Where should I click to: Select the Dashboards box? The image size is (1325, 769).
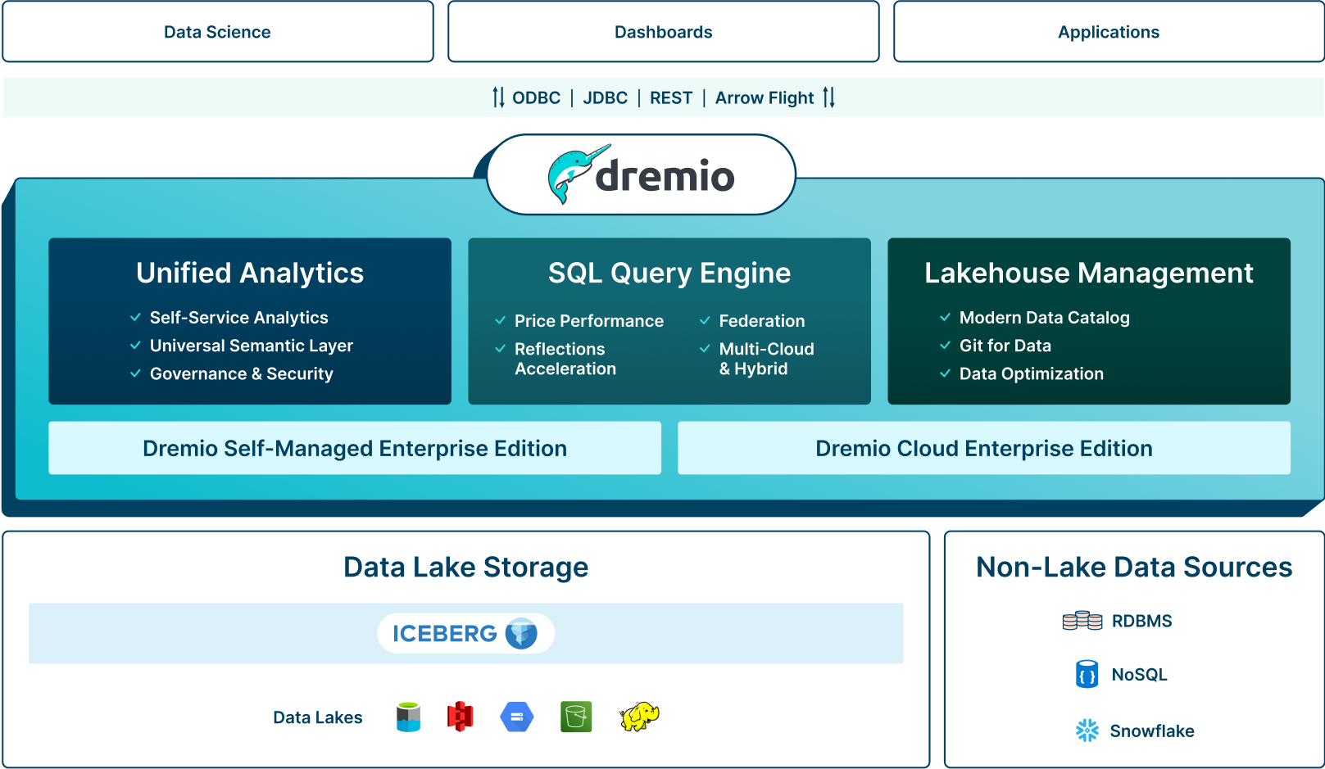pyautogui.click(x=664, y=32)
